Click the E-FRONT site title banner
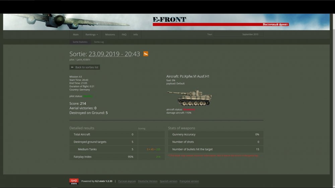335x188 pixels. click(x=169, y=20)
